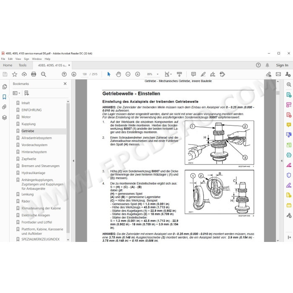Click the page number field
This screenshot has height=293, width=293.
point(85,74)
